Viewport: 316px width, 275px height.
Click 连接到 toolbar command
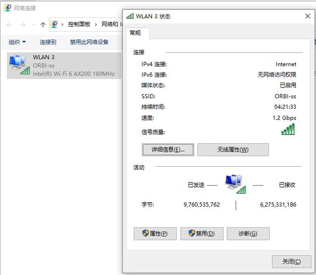click(x=48, y=42)
